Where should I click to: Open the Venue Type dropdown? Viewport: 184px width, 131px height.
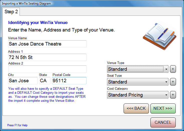click(x=138, y=69)
